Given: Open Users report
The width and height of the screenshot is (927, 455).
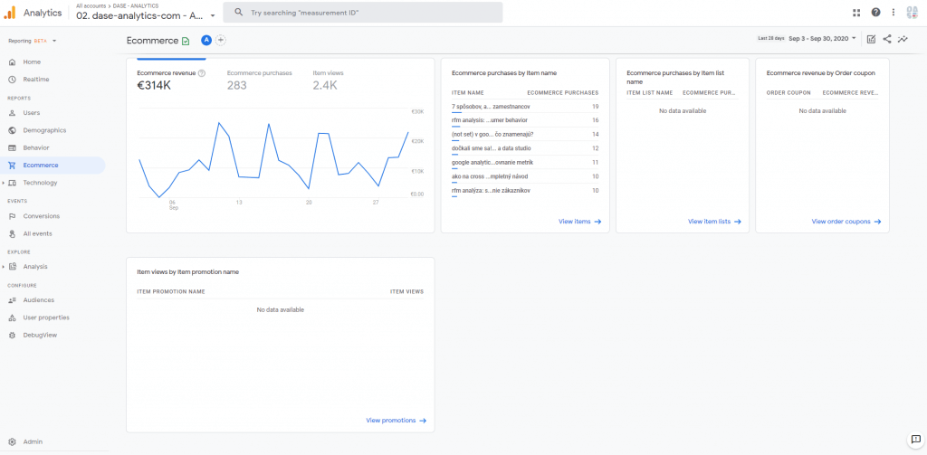Looking at the screenshot, I should (32, 113).
